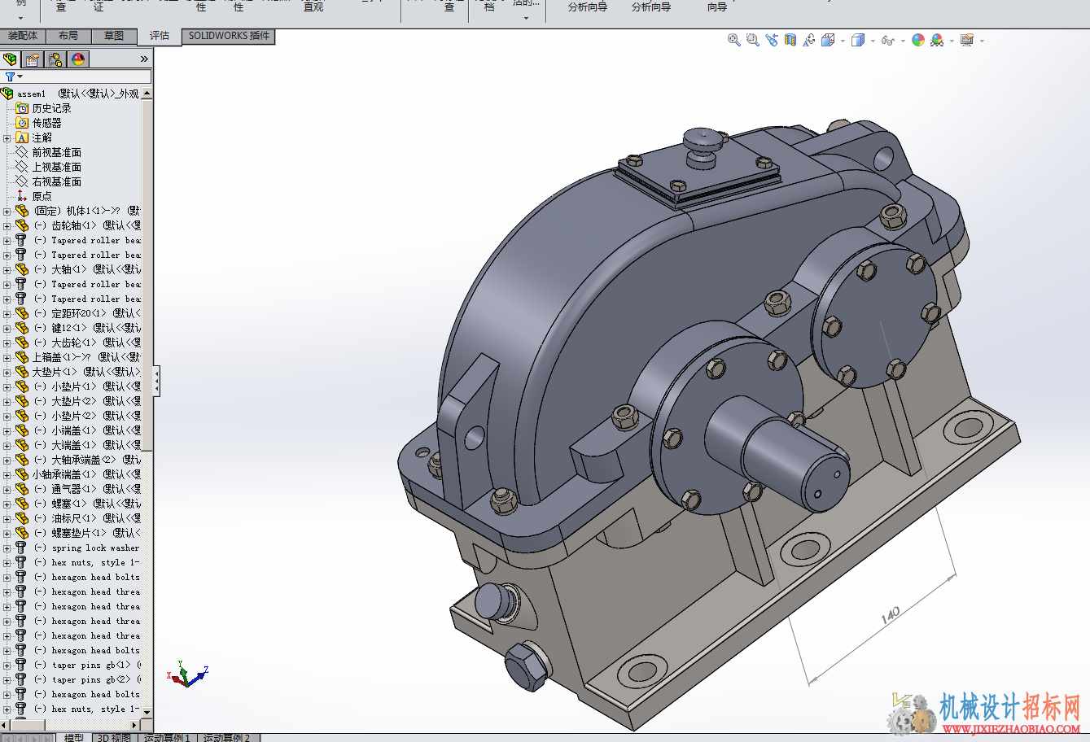
Task: Switch to the 布局 tab
Action: (x=68, y=36)
